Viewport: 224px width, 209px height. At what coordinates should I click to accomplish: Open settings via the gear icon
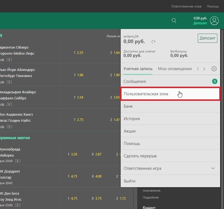(214, 69)
